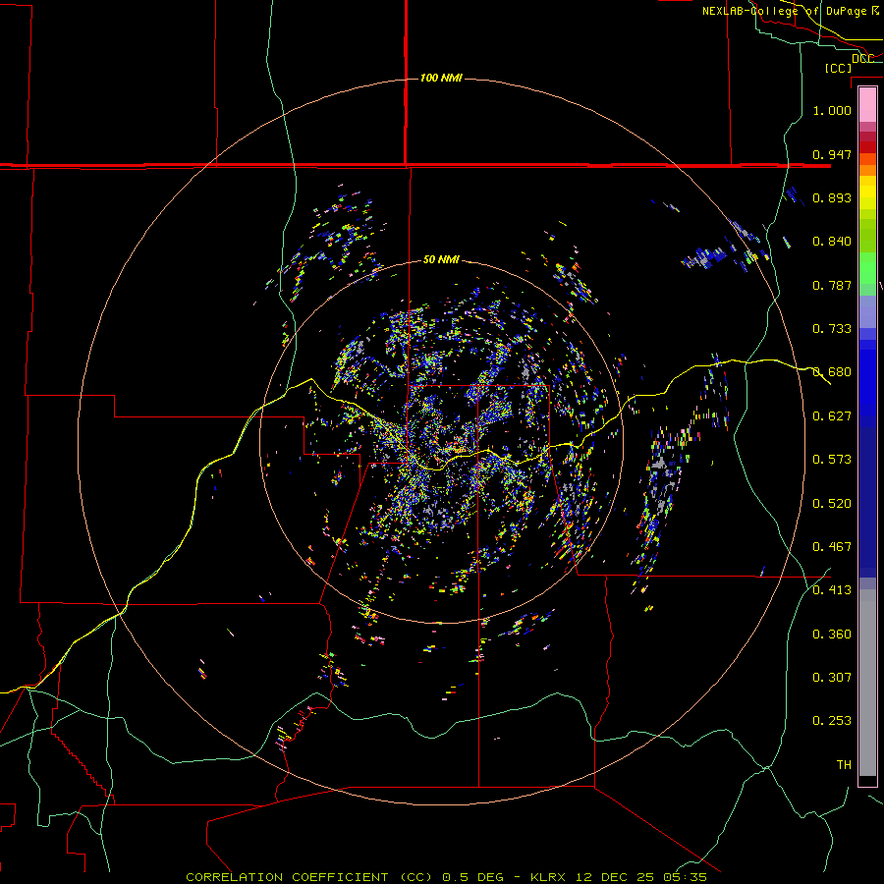Click the 0.627 color scale value
The width and height of the screenshot is (884, 884).
click(x=832, y=416)
